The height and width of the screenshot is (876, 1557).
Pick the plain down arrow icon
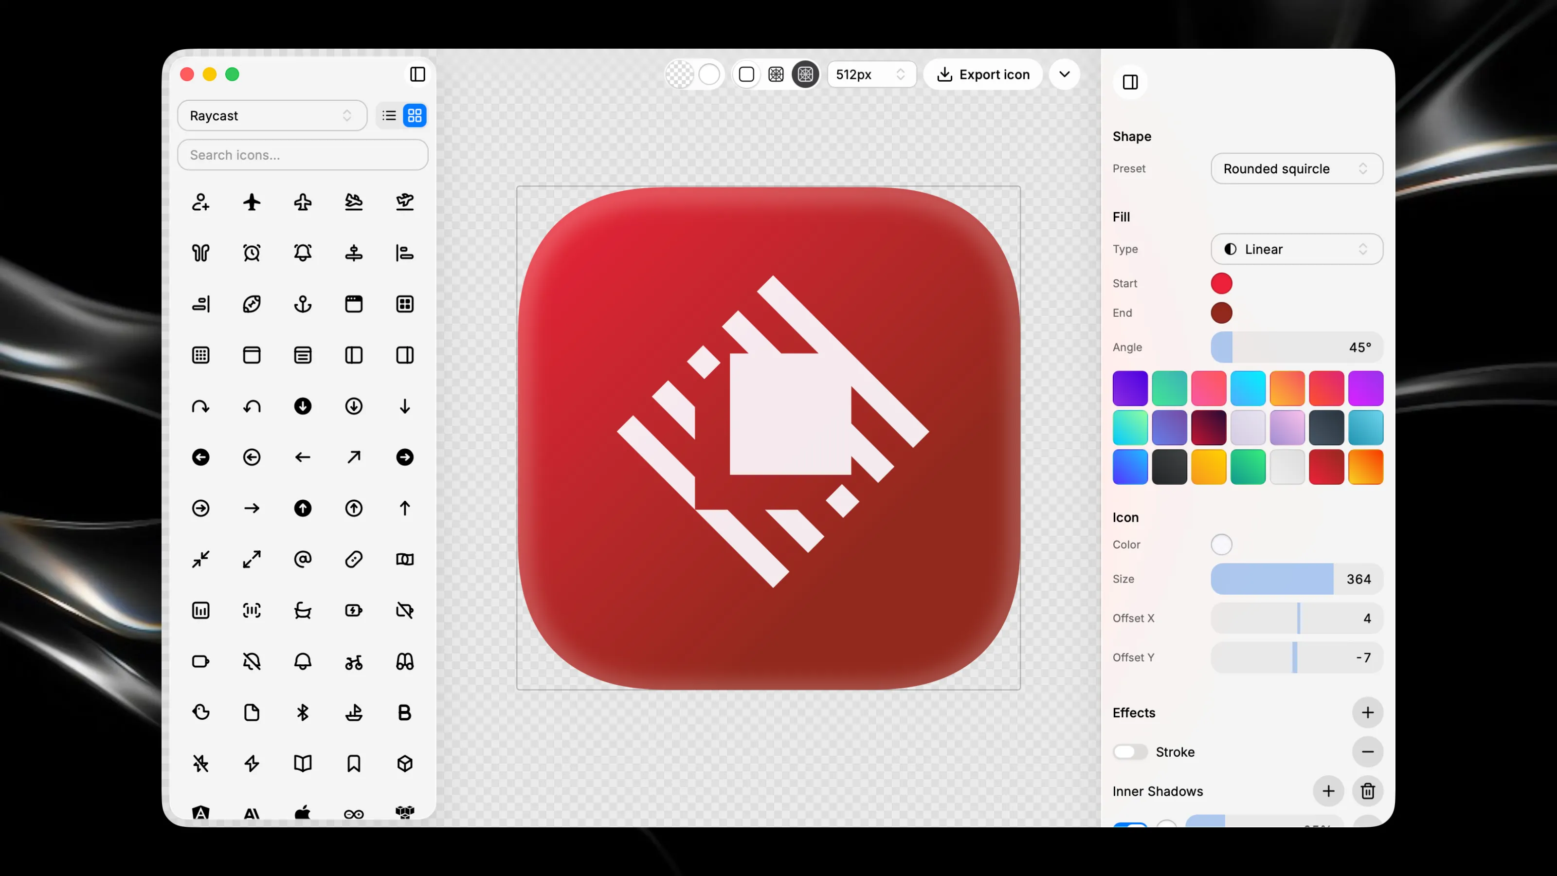[x=405, y=406]
